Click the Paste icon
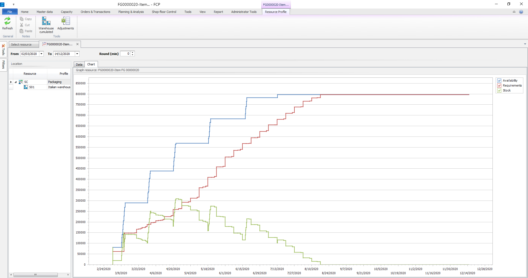This screenshot has height=278, width=528. point(21,31)
